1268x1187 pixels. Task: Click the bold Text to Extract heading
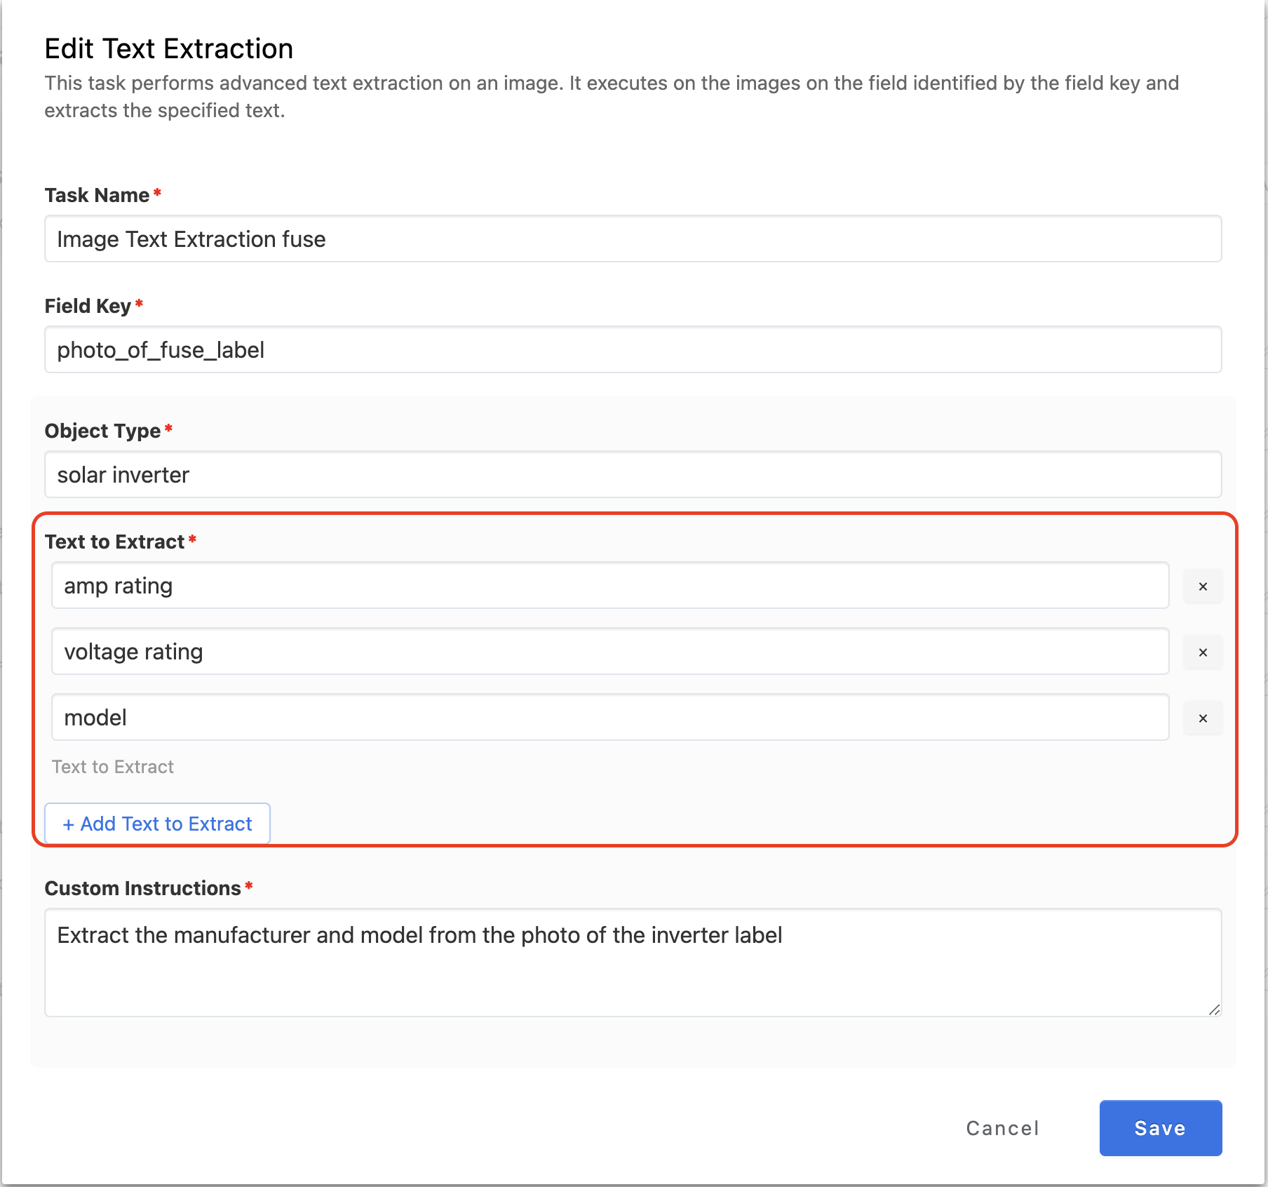[114, 542]
